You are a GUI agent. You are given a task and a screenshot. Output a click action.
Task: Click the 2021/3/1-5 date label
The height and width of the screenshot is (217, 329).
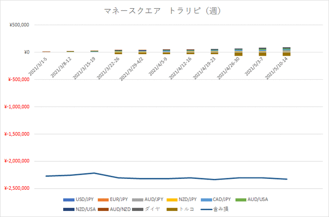(38, 66)
